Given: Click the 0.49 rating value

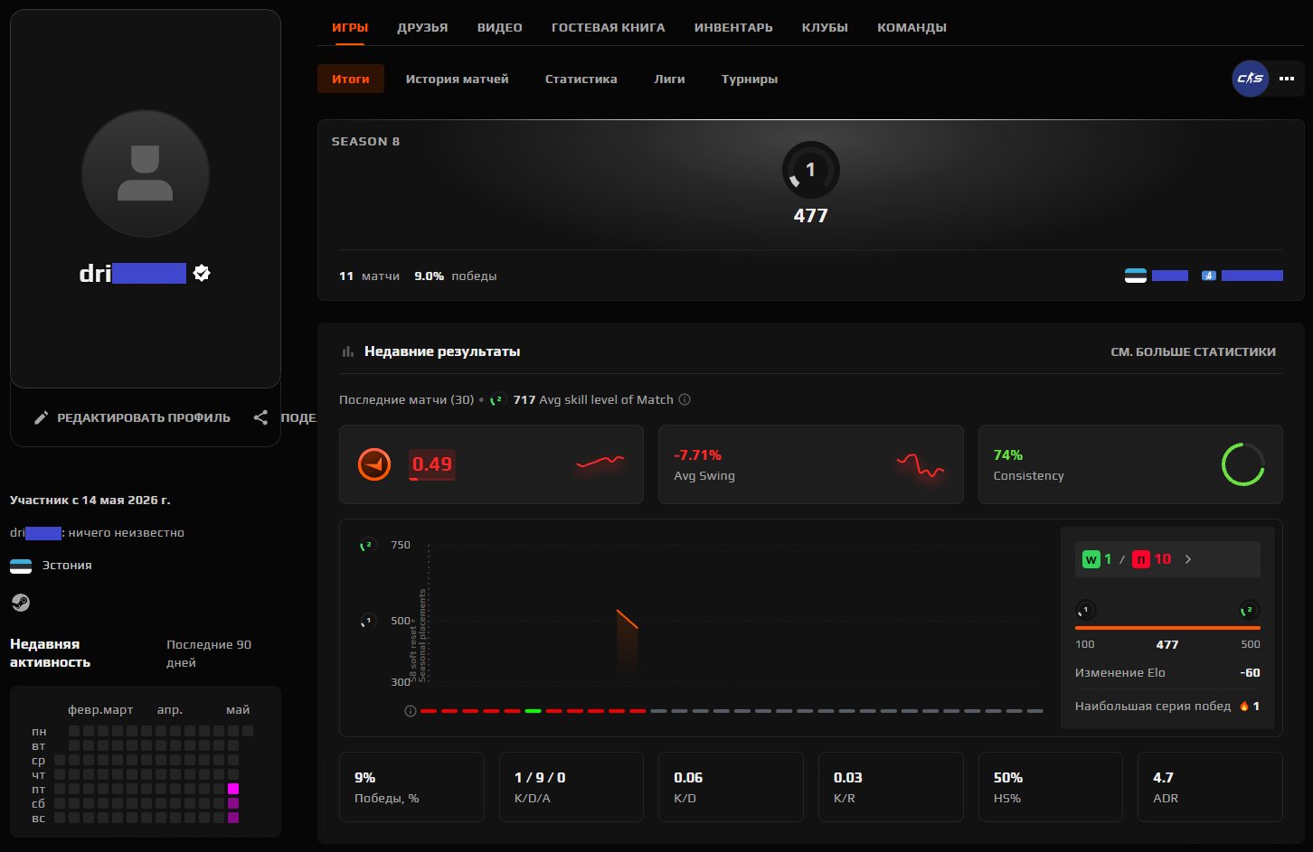Looking at the screenshot, I should [432, 464].
